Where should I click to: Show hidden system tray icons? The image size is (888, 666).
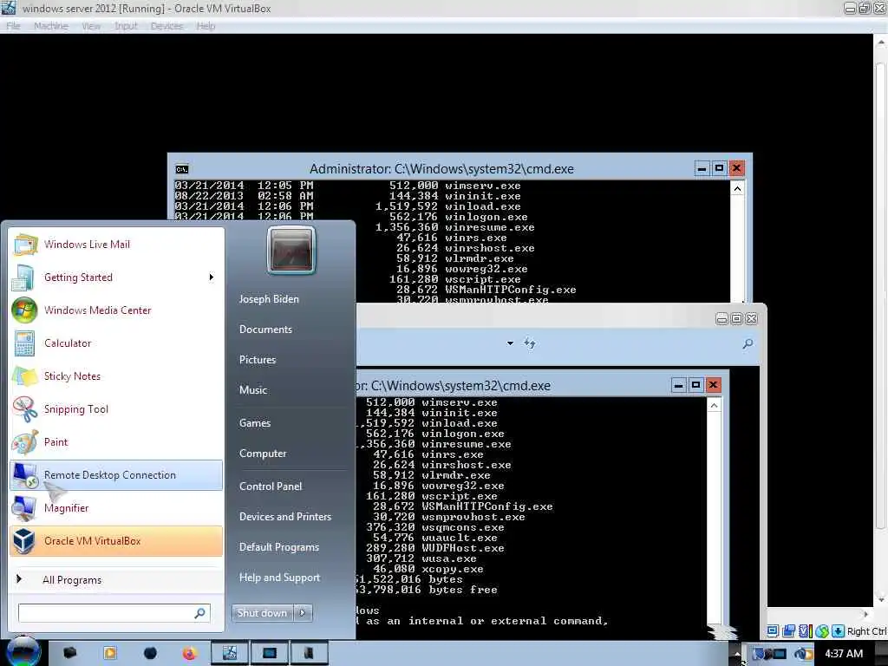point(737,654)
